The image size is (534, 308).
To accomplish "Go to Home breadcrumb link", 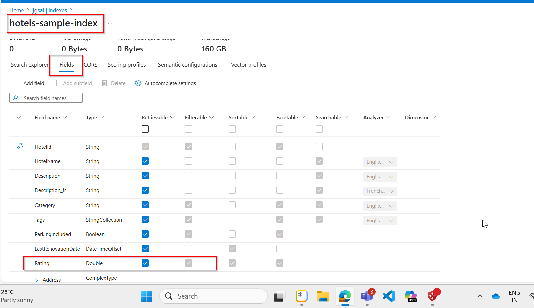I will pyautogui.click(x=17, y=10).
